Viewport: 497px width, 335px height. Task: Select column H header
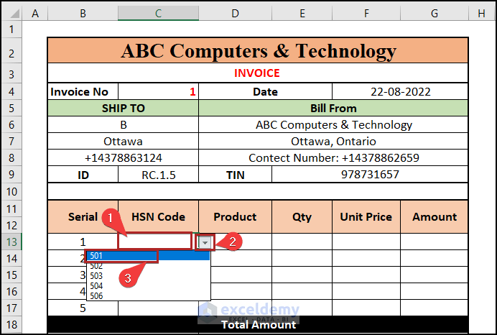[481, 14]
